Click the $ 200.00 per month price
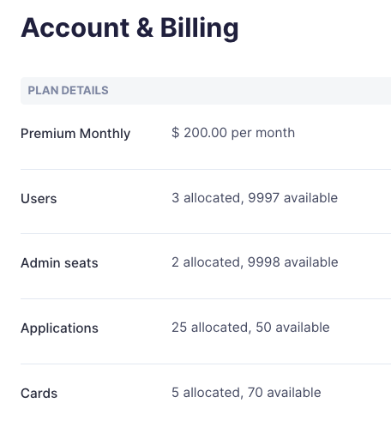This screenshot has height=421, width=391. (x=233, y=133)
